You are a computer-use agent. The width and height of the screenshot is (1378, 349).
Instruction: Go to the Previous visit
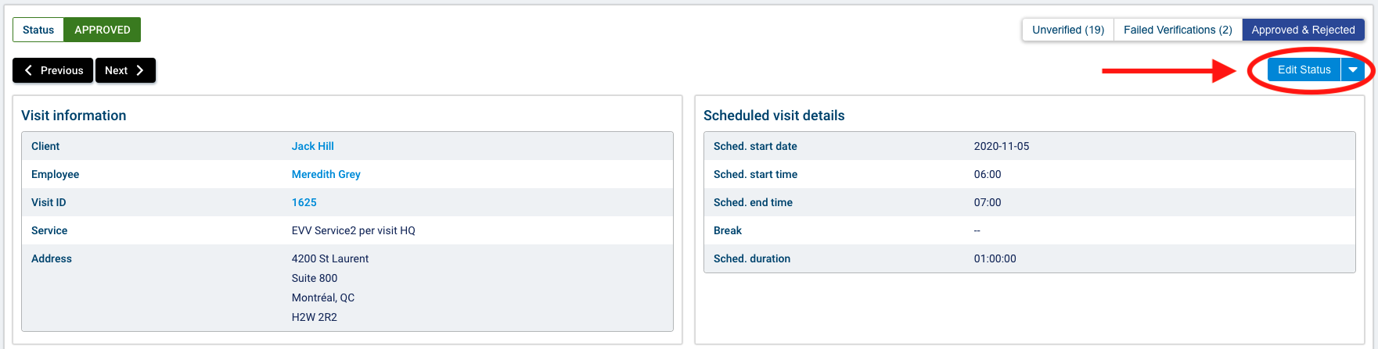click(53, 70)
